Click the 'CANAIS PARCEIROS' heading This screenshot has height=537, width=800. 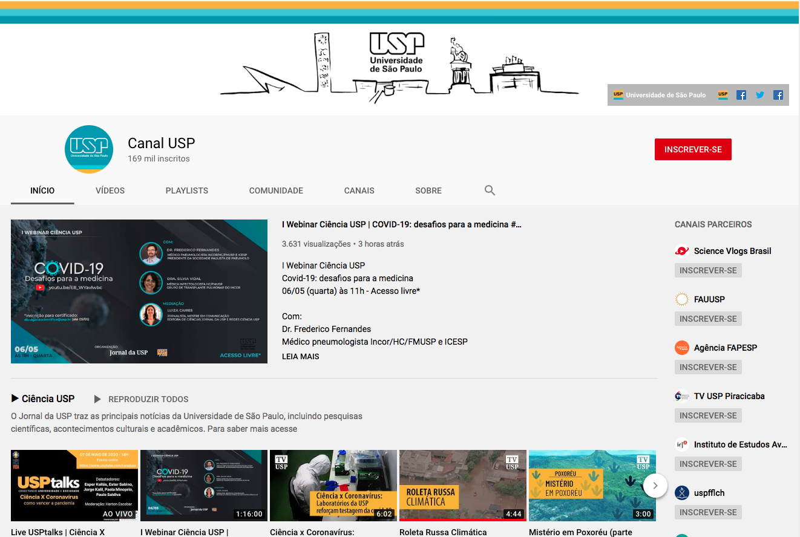tap(713, 224)
